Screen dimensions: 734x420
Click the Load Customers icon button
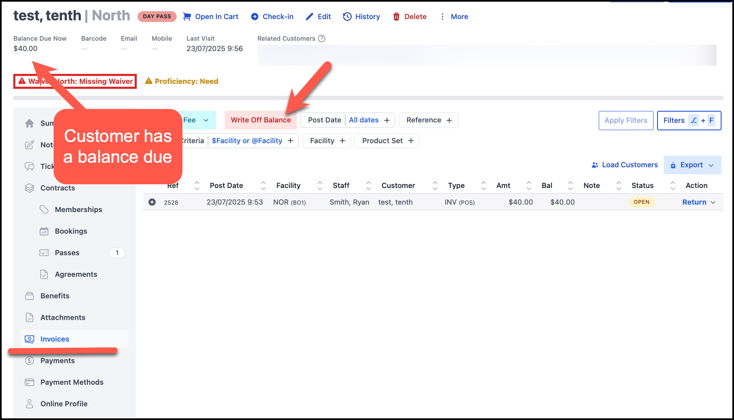click(595, 165)
